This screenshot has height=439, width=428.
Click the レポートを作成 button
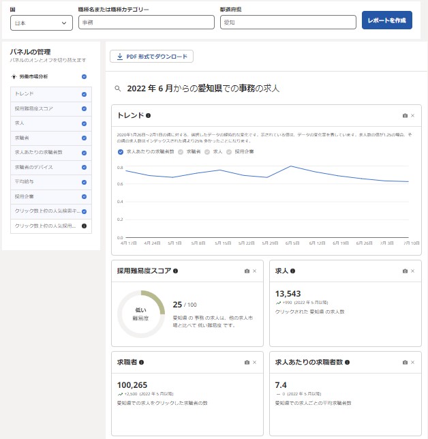pos(386,21)
